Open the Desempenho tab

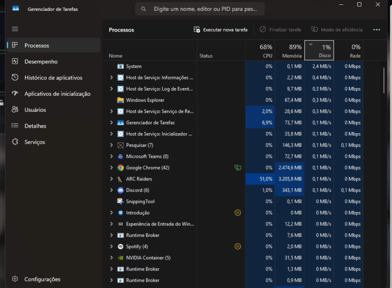click(41, 62)
